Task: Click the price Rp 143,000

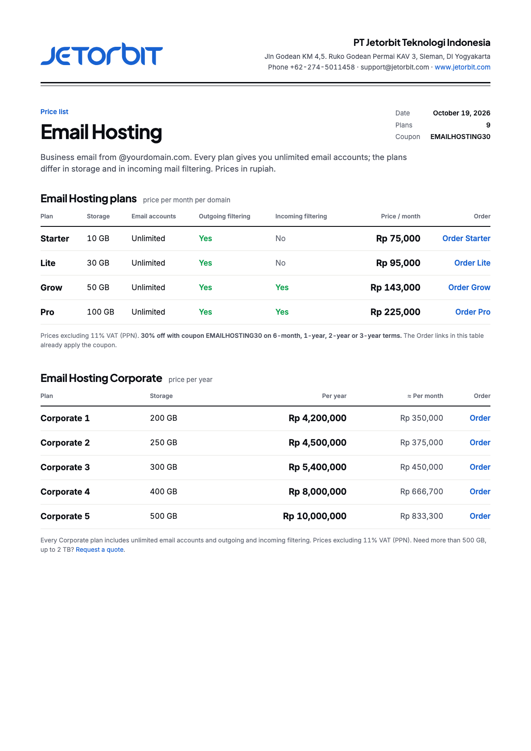Action: pos(395,287)
